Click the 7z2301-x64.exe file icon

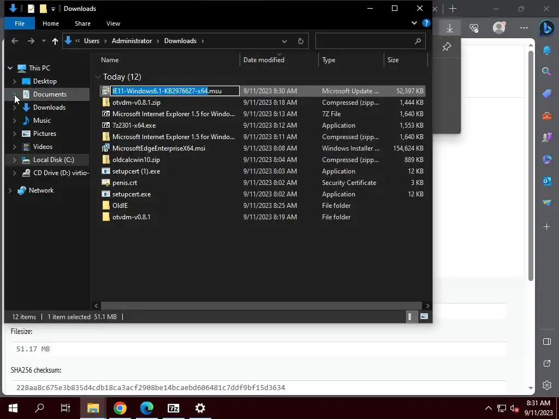tap(106, 125)
